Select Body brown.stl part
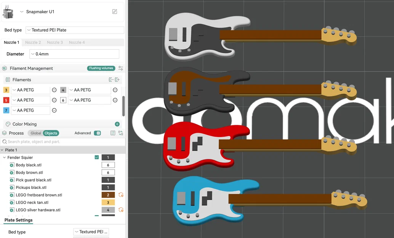The width and height of the screenshot is (394, 238). coord(29,173)
